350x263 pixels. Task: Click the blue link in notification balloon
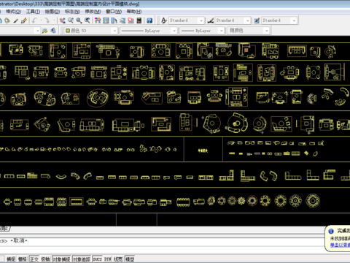[340, 245]
